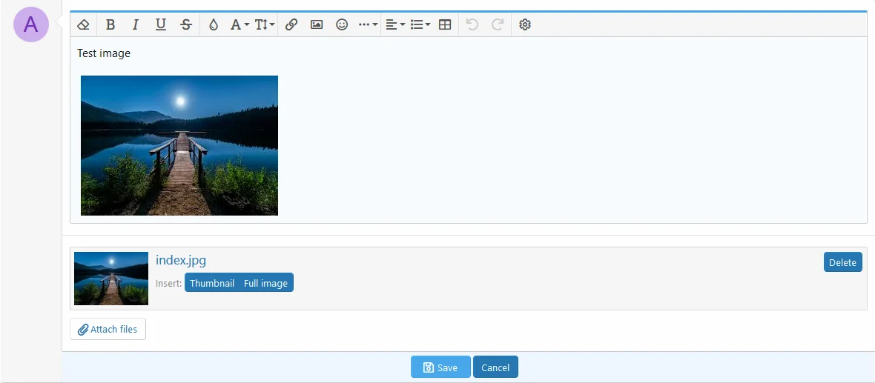The width and height of the screenshot is (875, 383).
Task: Open the Smilies emoji picker
Action: point(342,24)
